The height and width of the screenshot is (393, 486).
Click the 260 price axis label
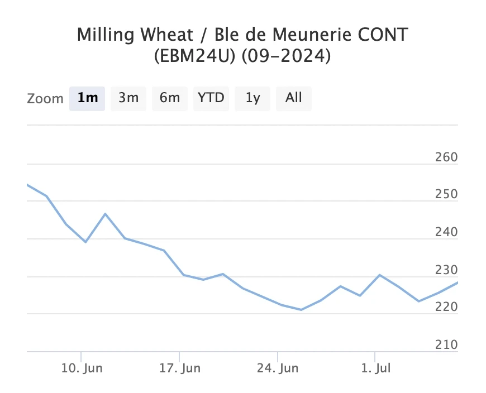[446, 157]
